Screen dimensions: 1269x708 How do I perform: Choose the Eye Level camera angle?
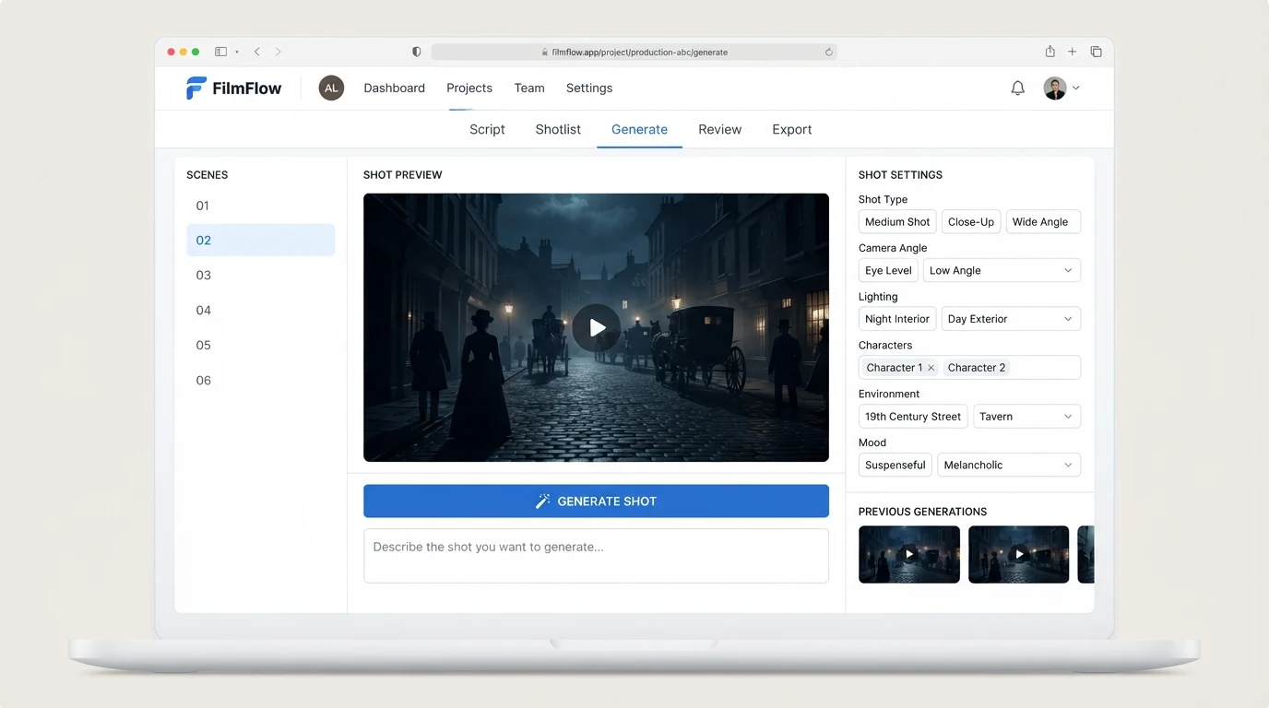[x=888, y=271]
